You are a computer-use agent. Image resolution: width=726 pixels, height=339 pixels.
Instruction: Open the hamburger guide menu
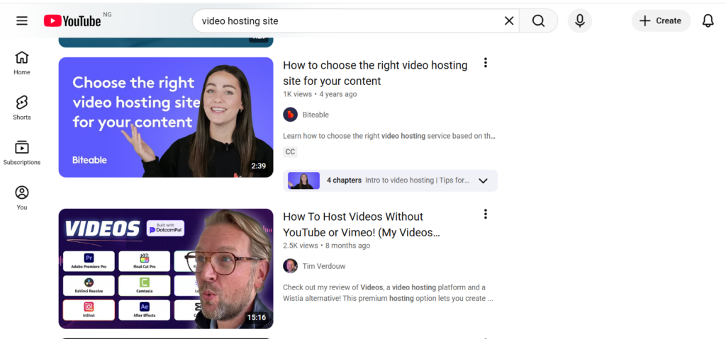22,21
